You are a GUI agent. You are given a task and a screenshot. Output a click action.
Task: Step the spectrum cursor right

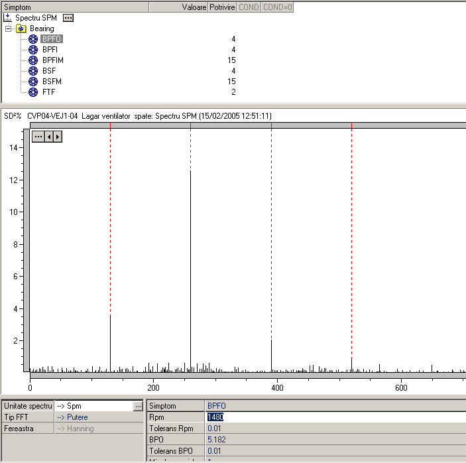coord(58,137)
